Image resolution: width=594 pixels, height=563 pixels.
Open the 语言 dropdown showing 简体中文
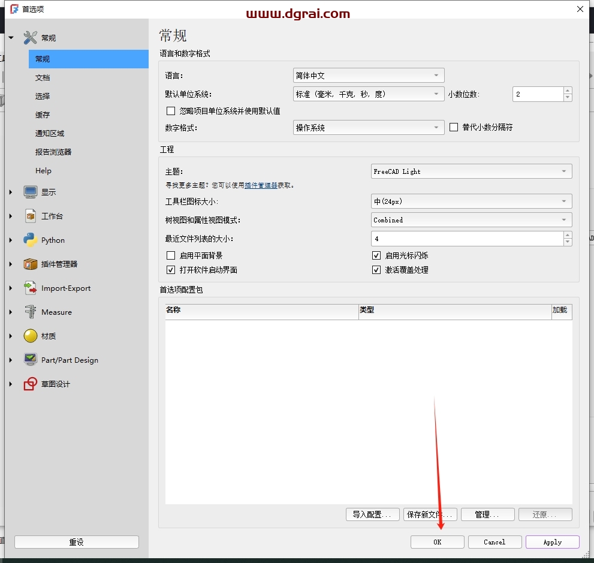(369, 76)
